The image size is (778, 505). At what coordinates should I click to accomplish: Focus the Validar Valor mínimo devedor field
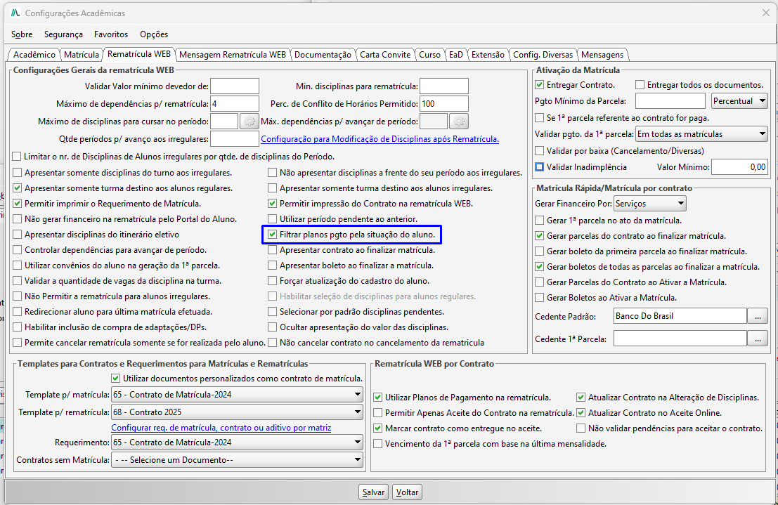[235, 86]
